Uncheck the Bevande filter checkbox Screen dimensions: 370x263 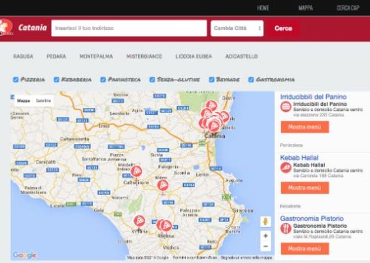coord(212,79)
